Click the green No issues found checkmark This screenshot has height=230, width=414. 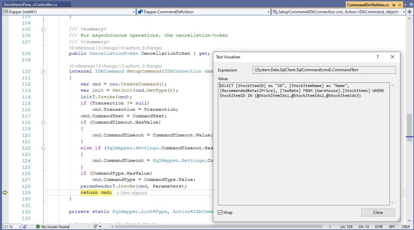(38, 227)
